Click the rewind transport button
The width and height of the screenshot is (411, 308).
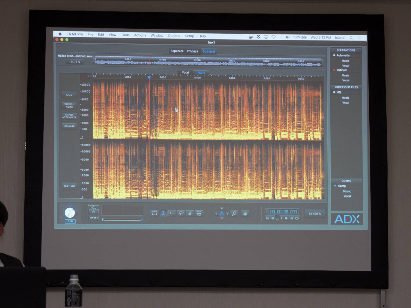272,218
